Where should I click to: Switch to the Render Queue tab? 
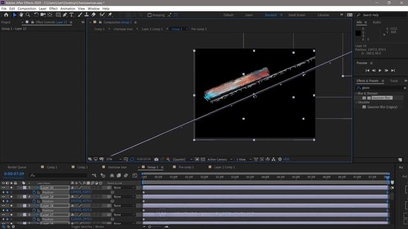[17, 167]
